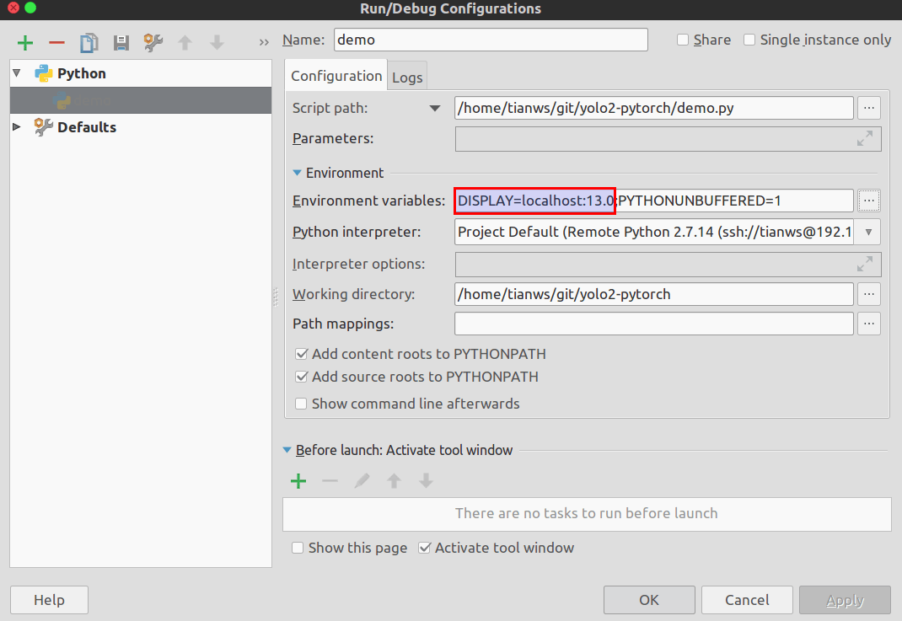The height and width of the screenshot is (621, 902).
Task: Open environment variables editor dialog
Action: point(869,201)
